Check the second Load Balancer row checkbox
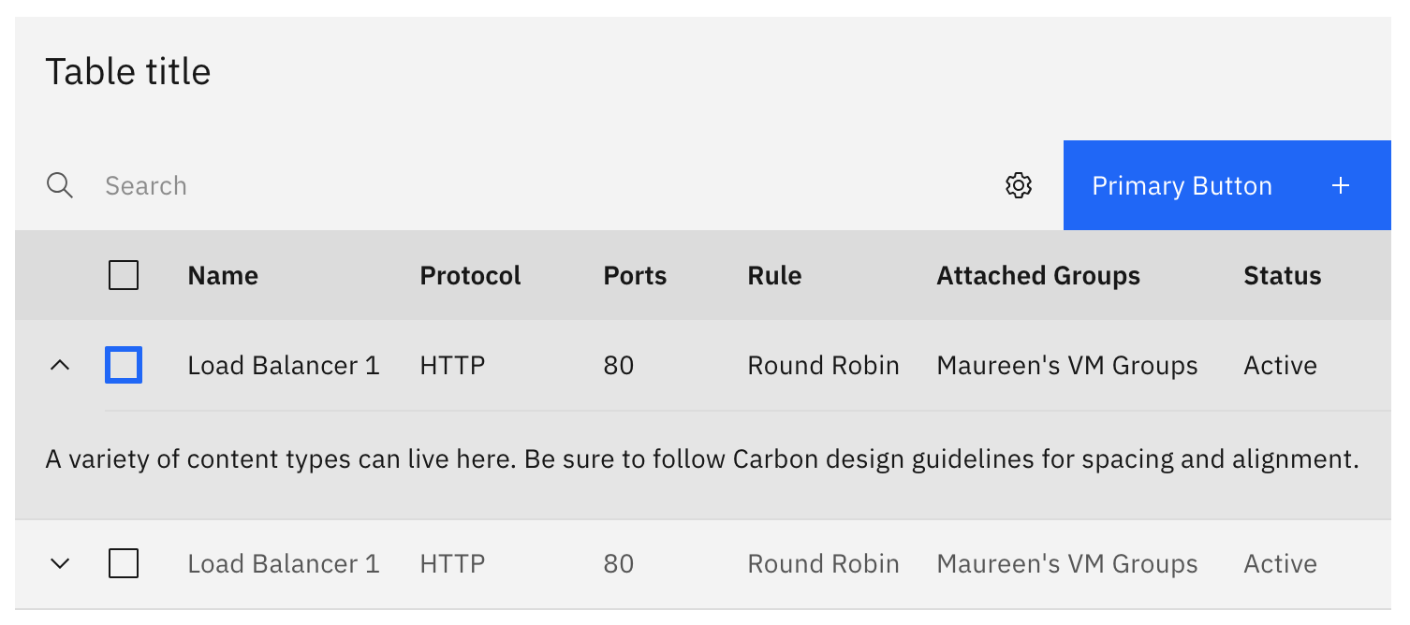 click(x=123, y=563)
